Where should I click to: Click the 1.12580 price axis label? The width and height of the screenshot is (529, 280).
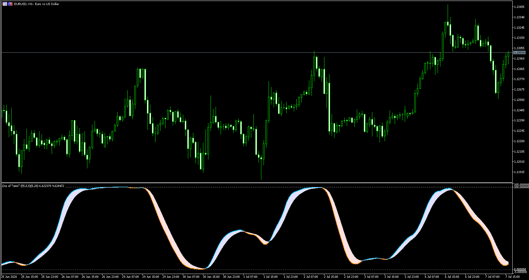tap(519, 100)
